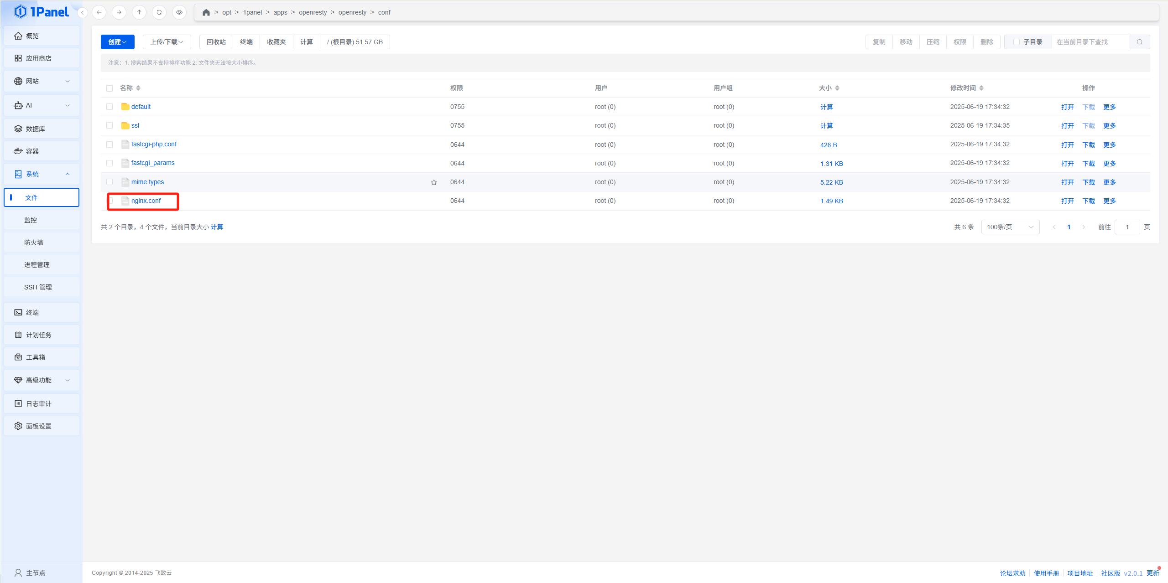
Task: Click the search magnifier icon
Action: (x=1139, y=42)
